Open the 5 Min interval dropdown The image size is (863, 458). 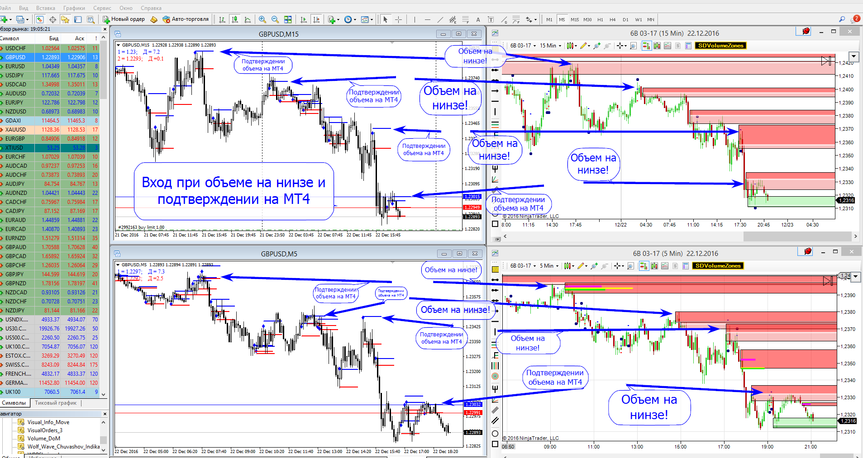[x=549, y=266]
